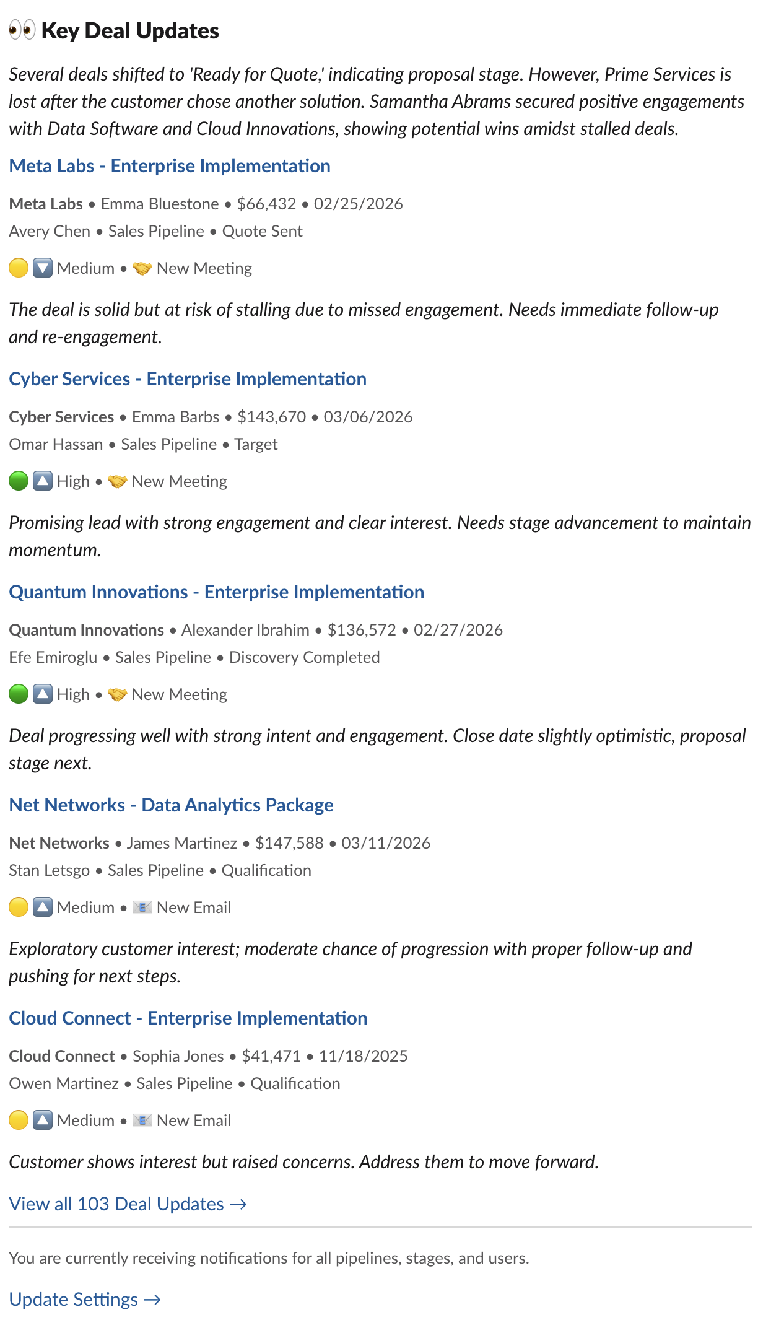This screenshot has width=758, height=1333.
Task: Click the handshake icon under Quantum Innovations
Action: (x=117, y=694)
